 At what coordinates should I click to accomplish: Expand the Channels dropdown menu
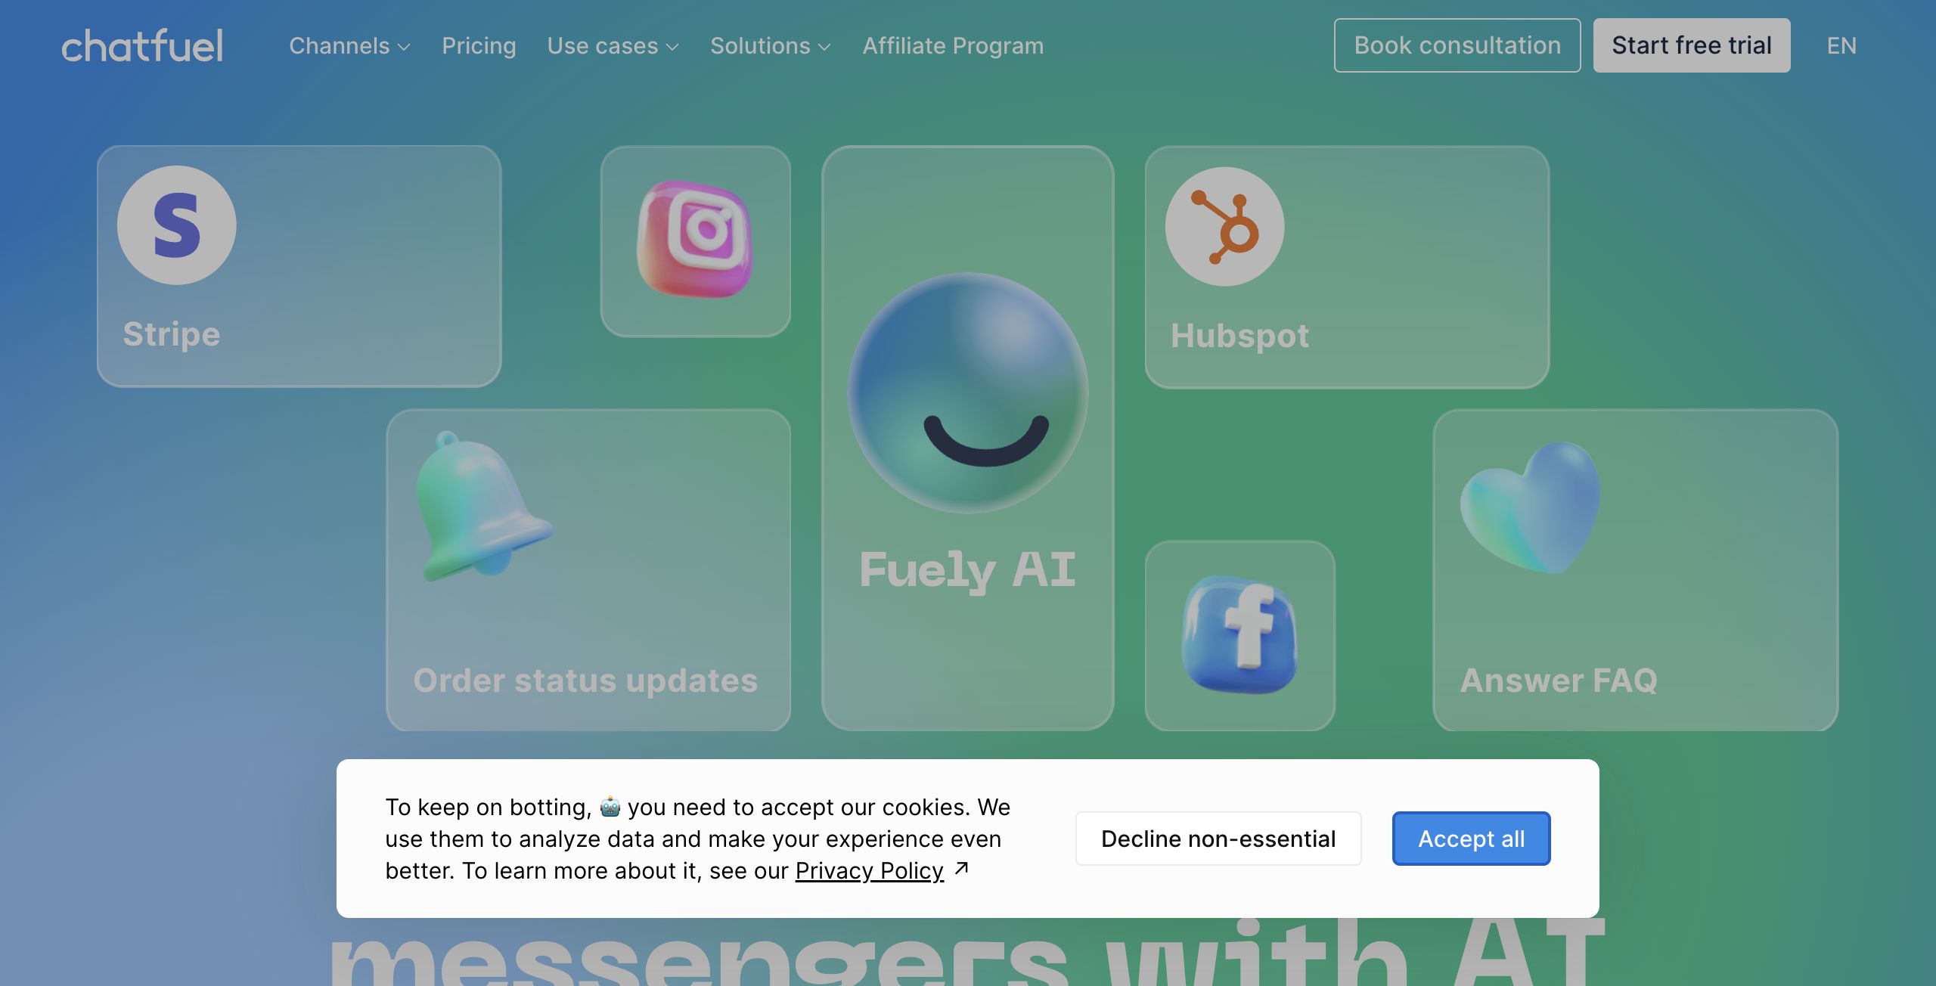(349, 45)
